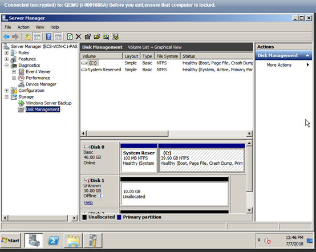The image size is (316, 252).
Task: Expand the Configuration node
Action: (6, 91)
